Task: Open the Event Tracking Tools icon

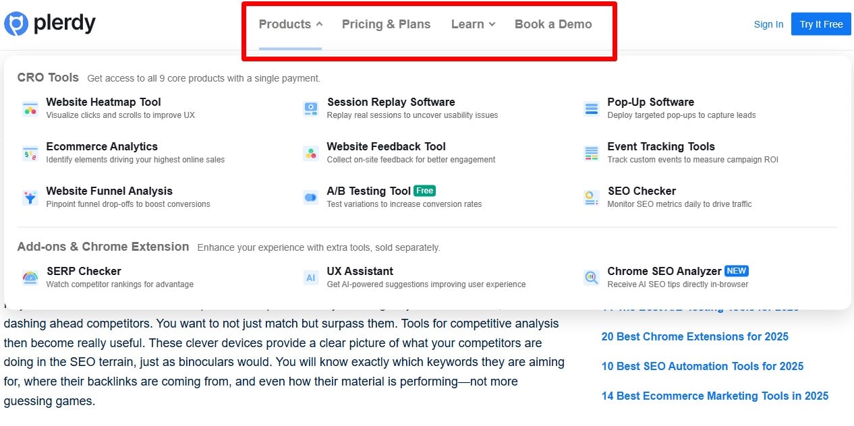Action: (591, 152)
